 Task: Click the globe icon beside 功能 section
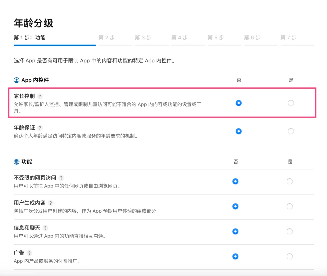coord(16,162)
